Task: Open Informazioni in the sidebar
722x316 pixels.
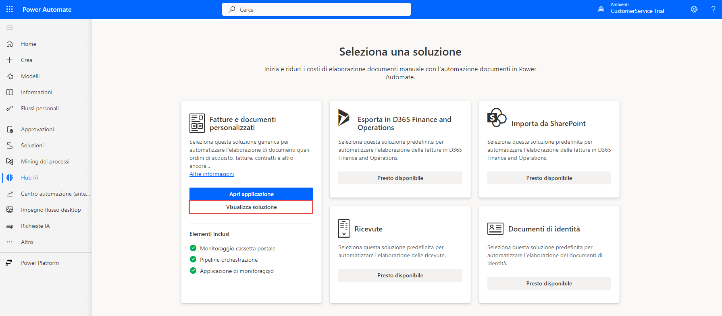Action: 37,92
